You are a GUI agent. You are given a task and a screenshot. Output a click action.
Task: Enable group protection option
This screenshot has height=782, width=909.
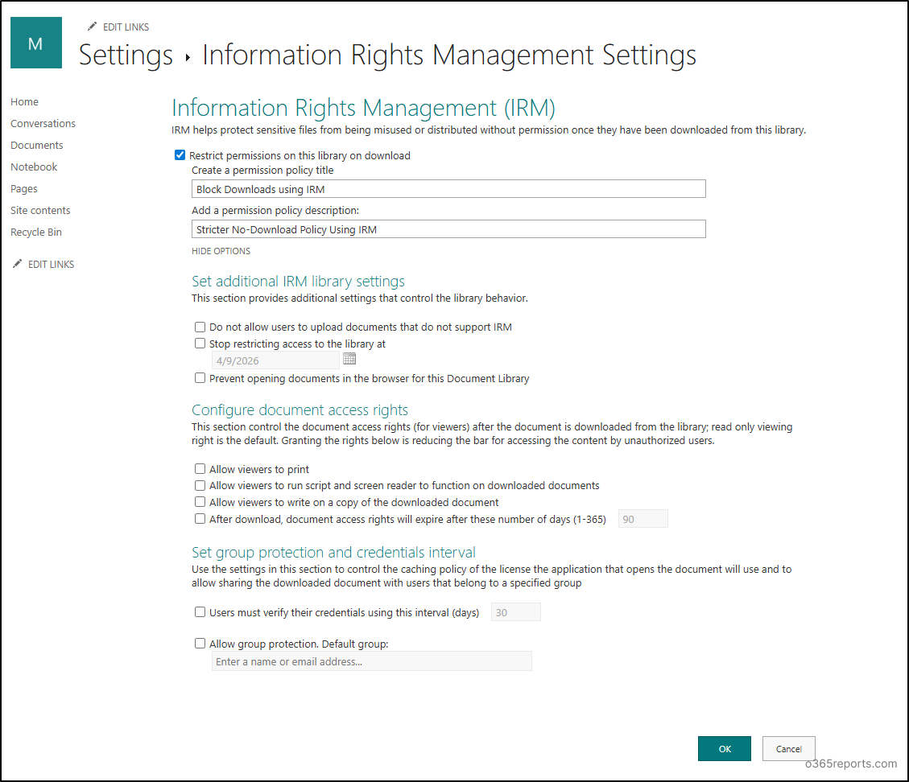click(x=200, y=643)
